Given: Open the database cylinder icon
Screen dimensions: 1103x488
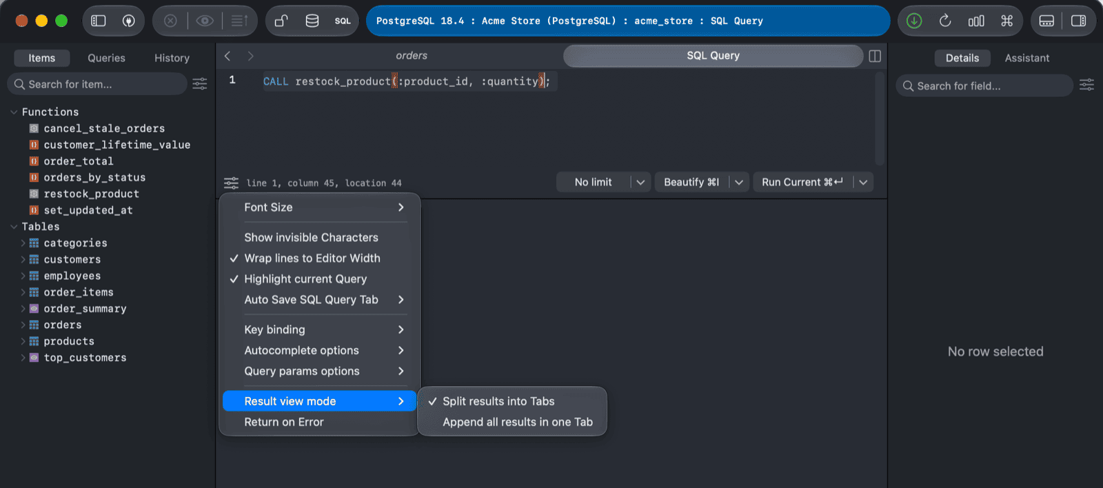Looking at the screenshot, I should 312,21.
